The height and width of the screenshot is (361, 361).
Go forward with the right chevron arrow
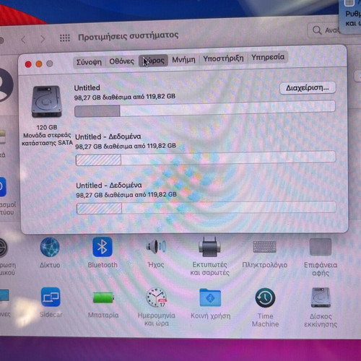tap(43, 39)
